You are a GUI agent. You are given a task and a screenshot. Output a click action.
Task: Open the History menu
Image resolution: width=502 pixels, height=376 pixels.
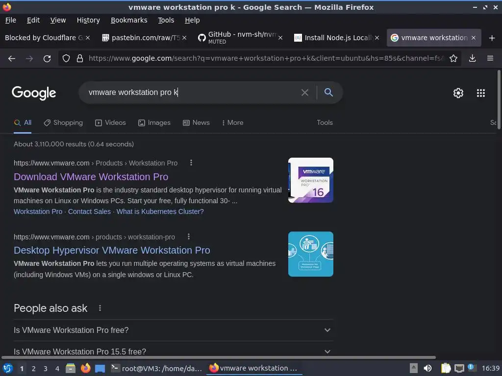tap(88, 20)
